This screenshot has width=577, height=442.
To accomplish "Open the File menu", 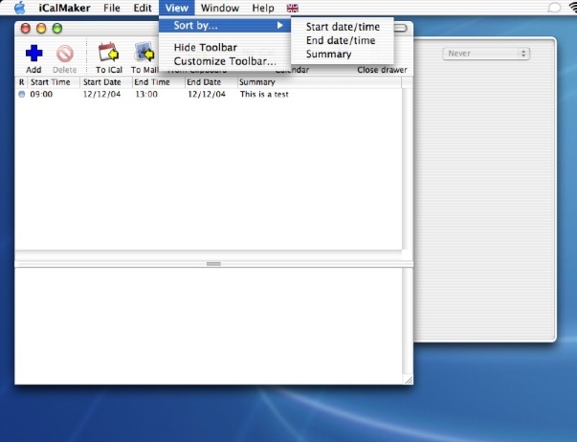I will (112, 8).
